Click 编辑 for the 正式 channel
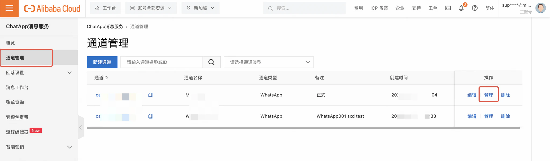 472,95
